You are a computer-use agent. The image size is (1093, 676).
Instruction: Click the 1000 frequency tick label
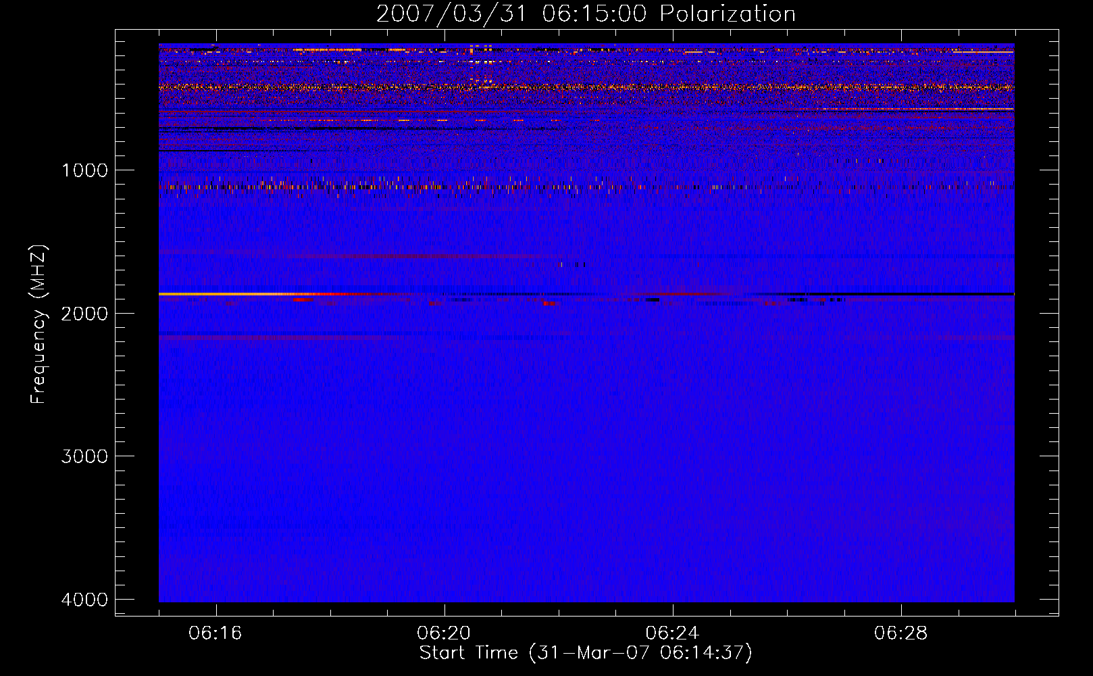click(x=84, y=170)
